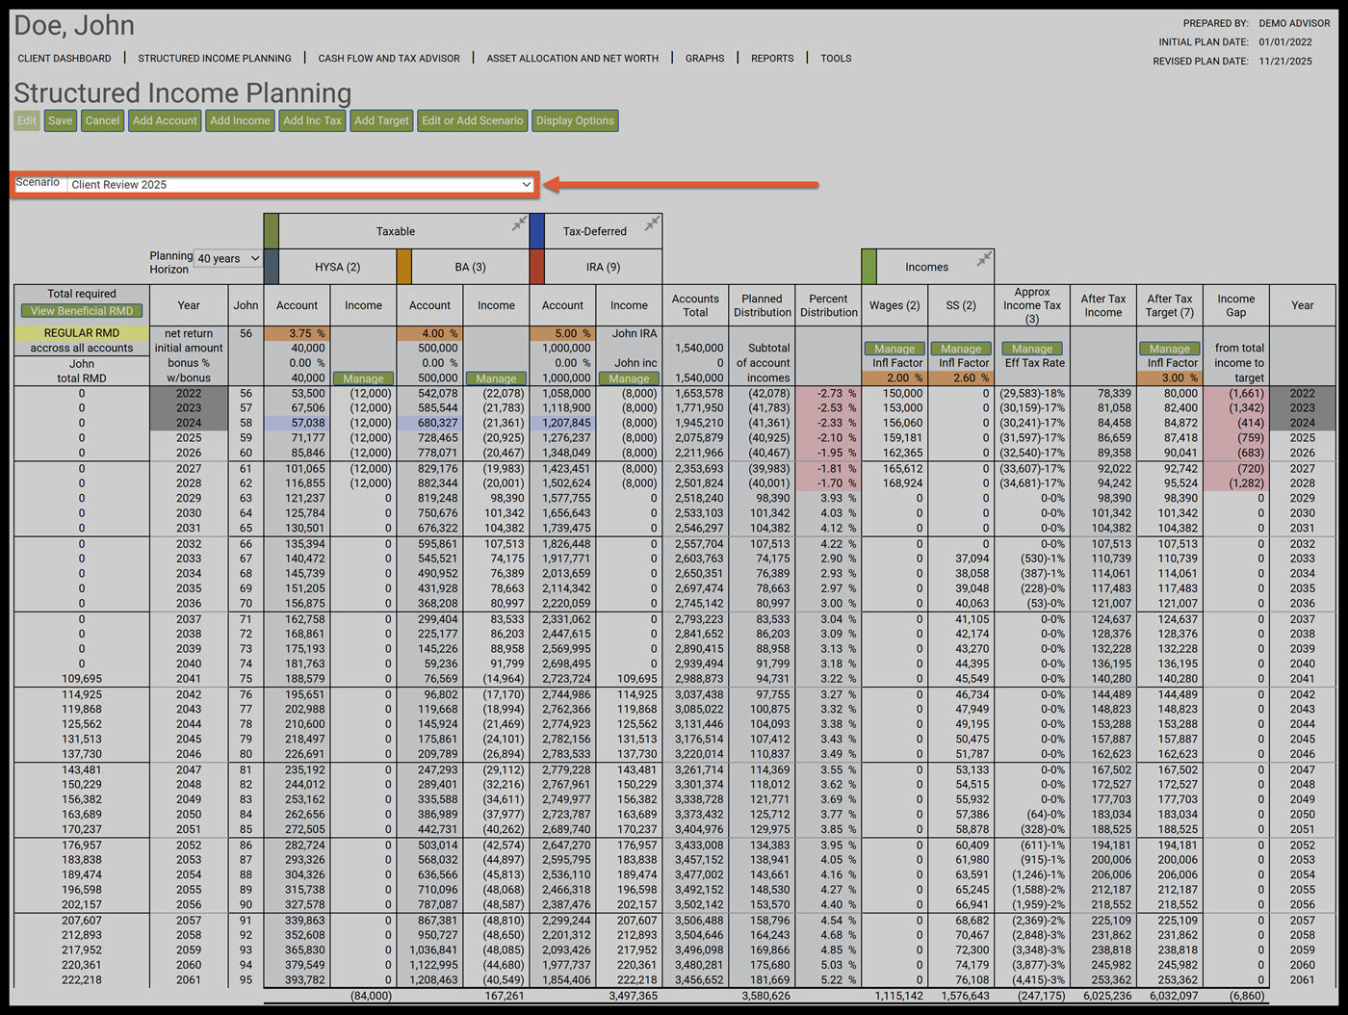
Task: Click Add Income
Action: coord(240,120)
